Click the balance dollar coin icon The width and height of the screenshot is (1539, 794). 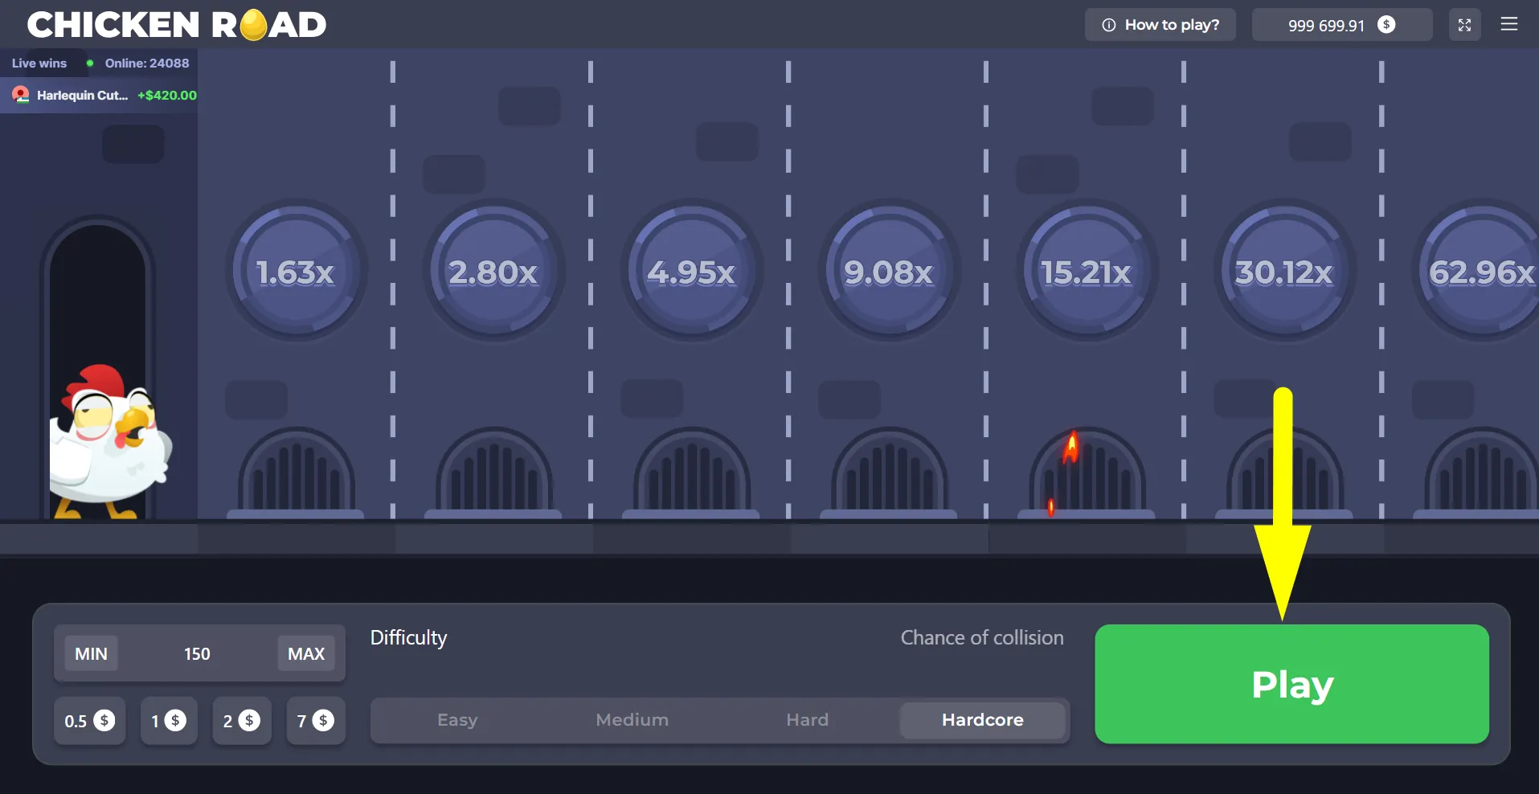pos(1386,25)
